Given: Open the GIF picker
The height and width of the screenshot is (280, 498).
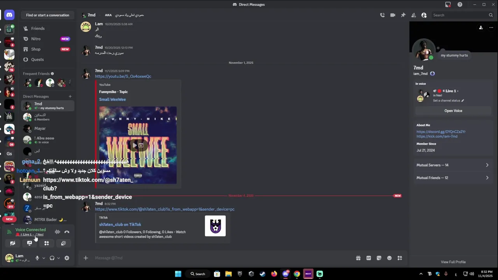Looking at the screenshot, I should (x=369, y=258).
